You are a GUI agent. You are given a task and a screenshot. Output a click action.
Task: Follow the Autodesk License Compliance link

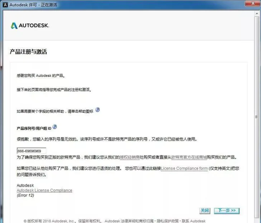44,190
